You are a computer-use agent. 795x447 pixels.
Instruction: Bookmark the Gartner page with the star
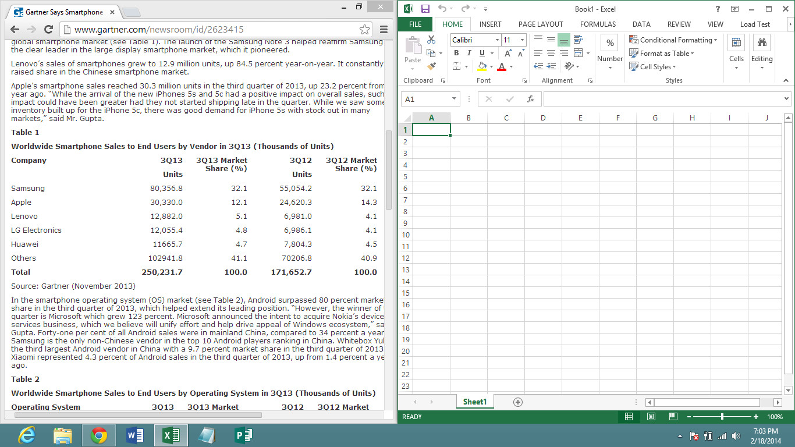[364, 29]
